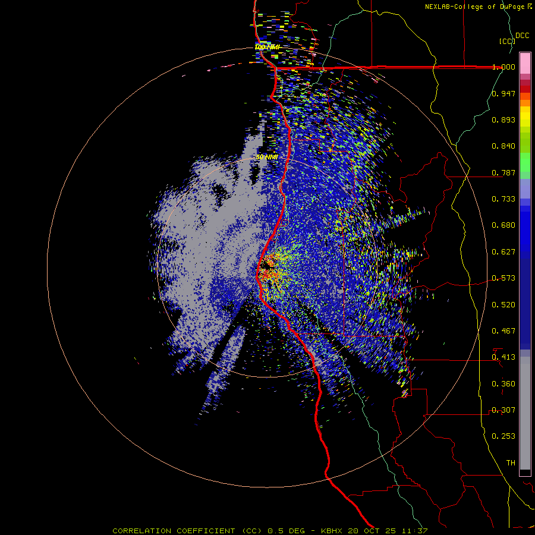Click the 0.787 legend value
The width and height of the screenshot is (535, 535).
pyautogui.click(x=503, y=172)
